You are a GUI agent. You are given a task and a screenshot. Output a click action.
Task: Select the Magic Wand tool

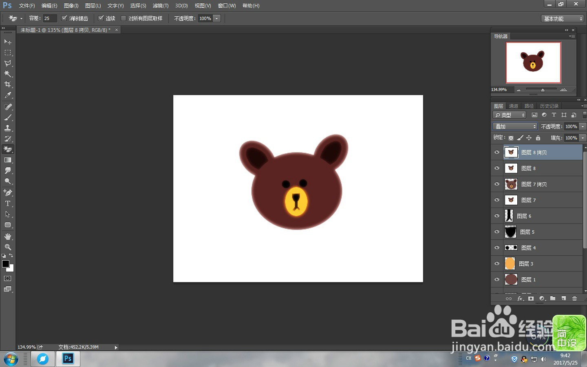point(8,73)
